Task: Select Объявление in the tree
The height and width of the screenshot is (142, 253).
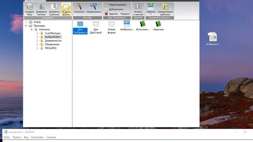Action: click(52, 44)
